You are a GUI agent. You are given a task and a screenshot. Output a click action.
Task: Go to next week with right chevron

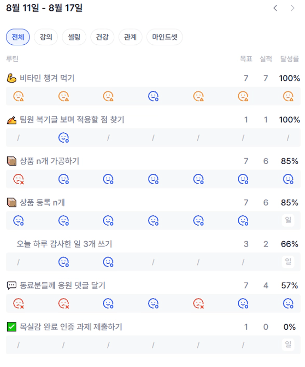292,8
